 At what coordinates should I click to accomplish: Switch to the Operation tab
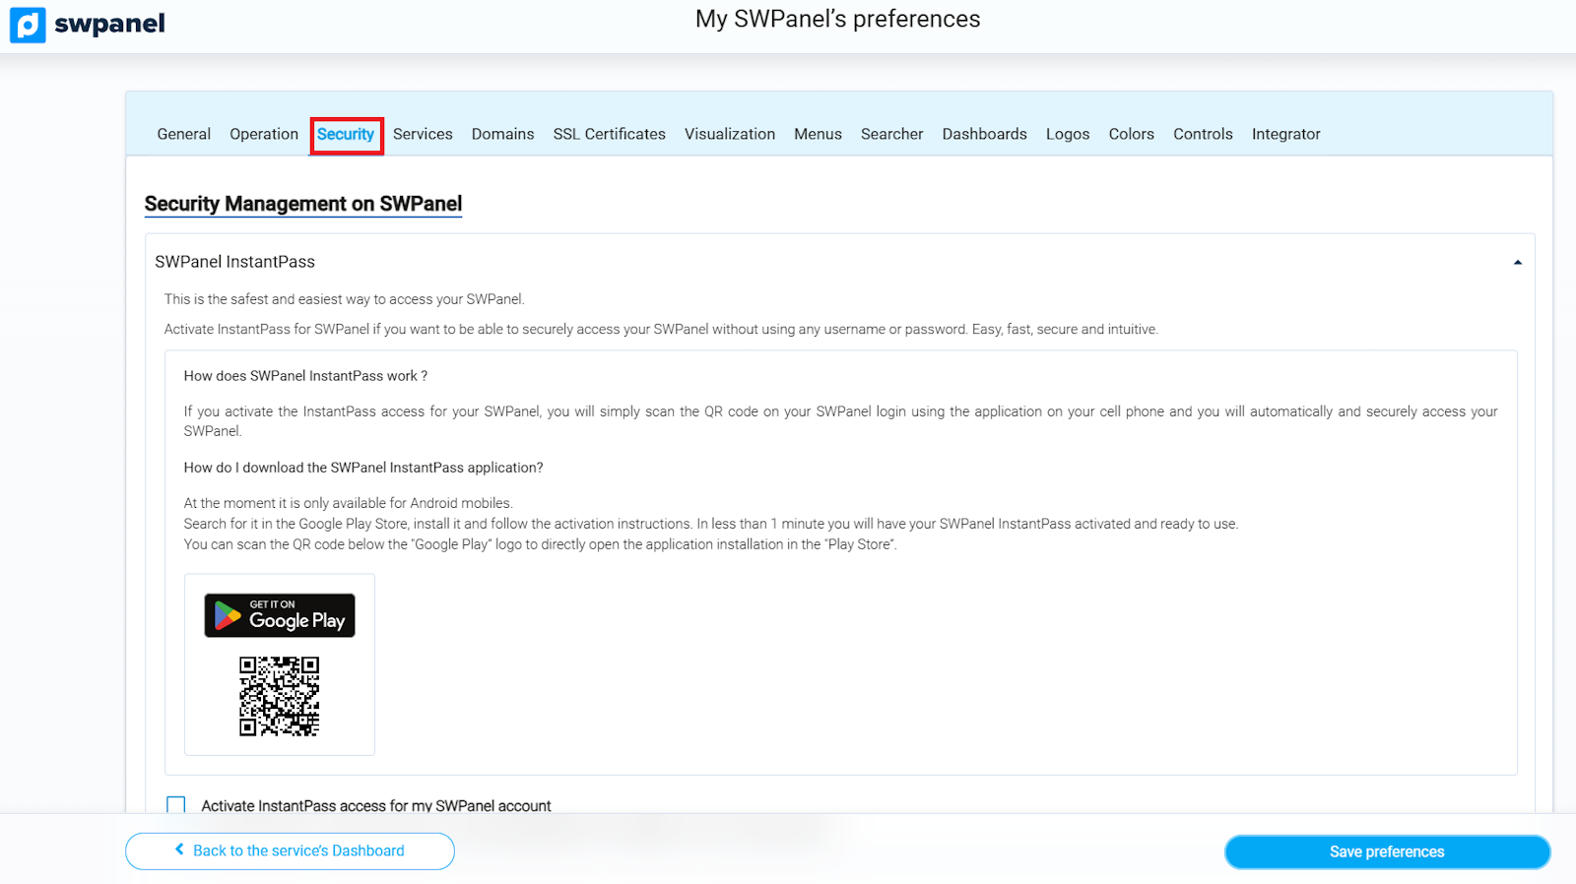pos(263,134)
